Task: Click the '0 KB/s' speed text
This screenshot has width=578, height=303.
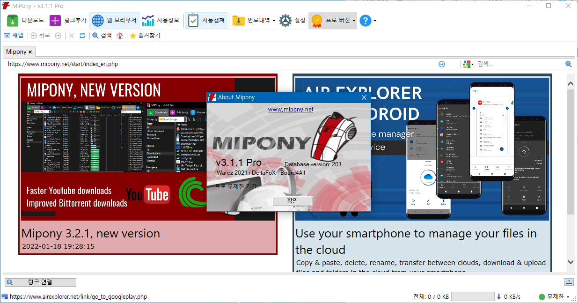Action: [x=512, y=296]
